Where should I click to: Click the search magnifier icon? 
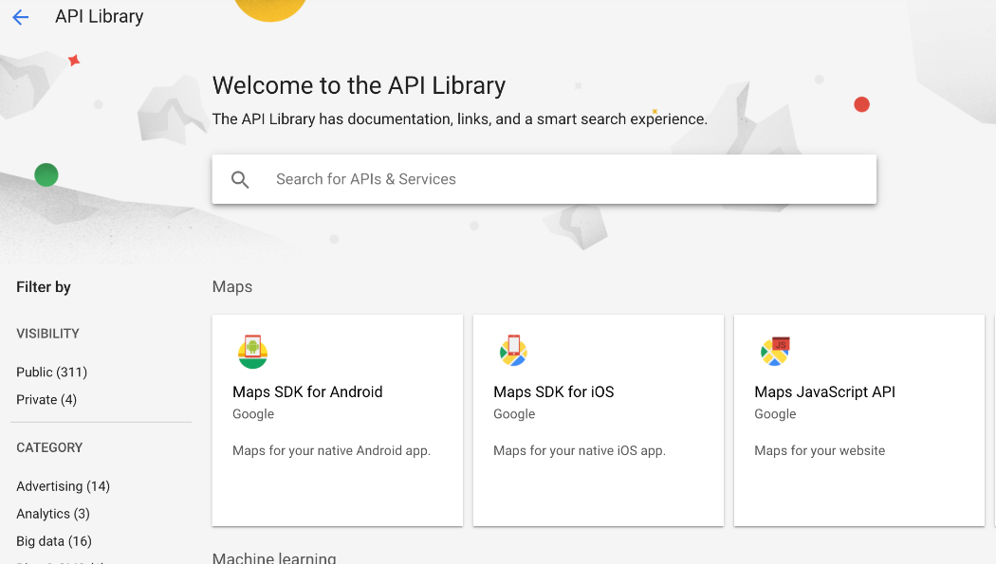click(x=240, y=178)
